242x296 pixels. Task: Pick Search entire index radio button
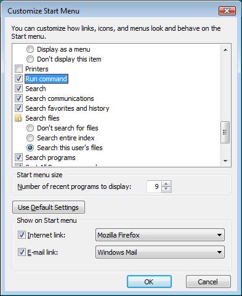[30, 138]
